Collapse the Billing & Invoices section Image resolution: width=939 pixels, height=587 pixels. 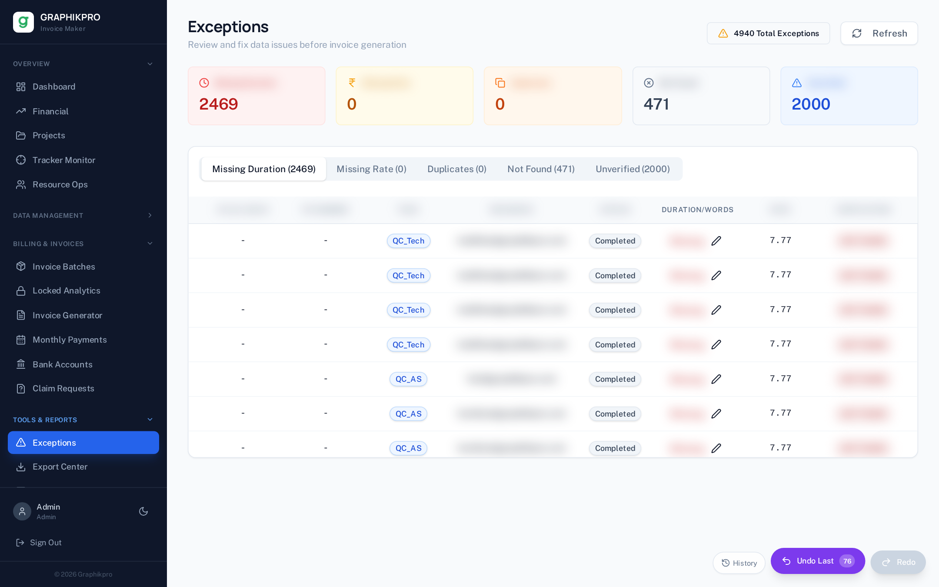[x=150, y=243]
